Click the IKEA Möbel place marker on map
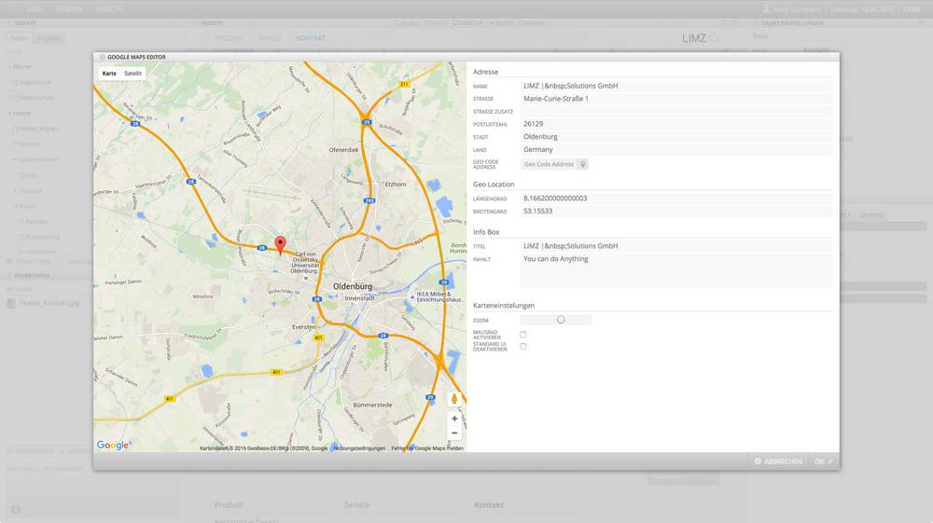 point(412,296)
